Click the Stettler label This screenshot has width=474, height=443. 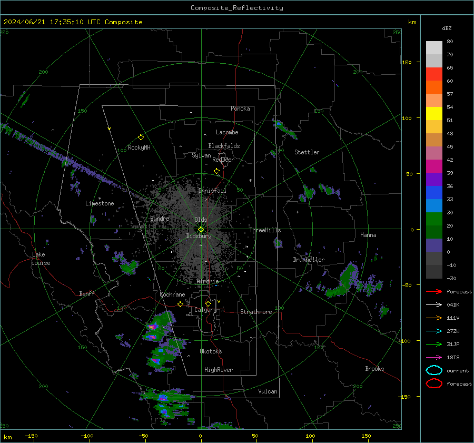pos(307,152)
